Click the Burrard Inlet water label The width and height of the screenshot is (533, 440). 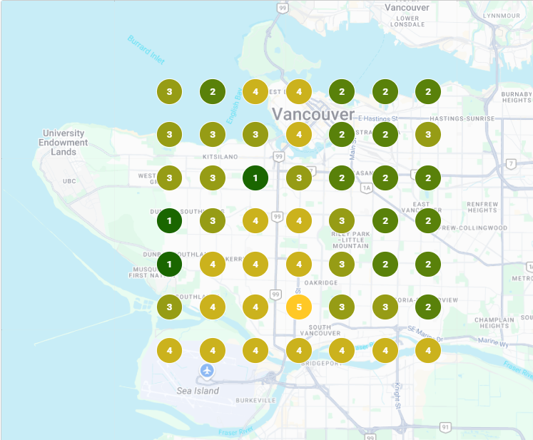pyautogui.click(x=146, y=50)
